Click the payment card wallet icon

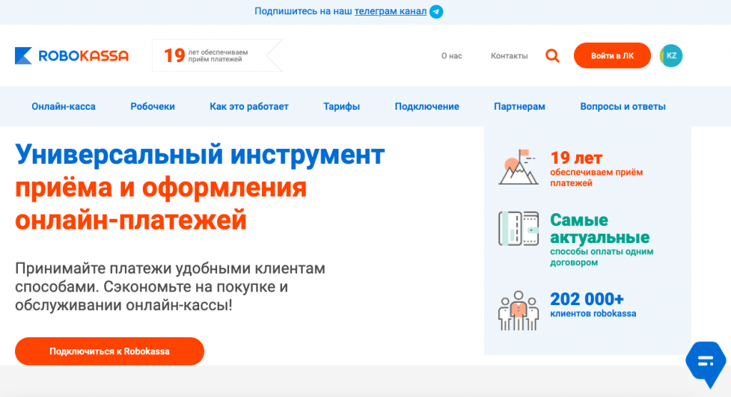[518, 229]
